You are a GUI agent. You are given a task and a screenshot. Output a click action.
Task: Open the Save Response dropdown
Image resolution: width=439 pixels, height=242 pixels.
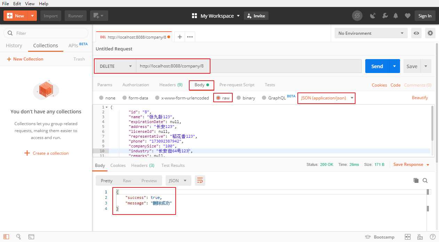(x=411, y=164)
